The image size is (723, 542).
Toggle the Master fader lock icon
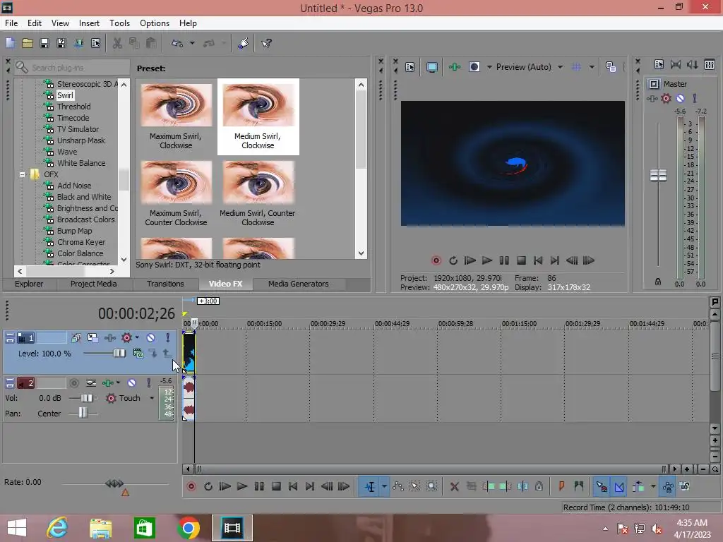click(x=658, y=282)
